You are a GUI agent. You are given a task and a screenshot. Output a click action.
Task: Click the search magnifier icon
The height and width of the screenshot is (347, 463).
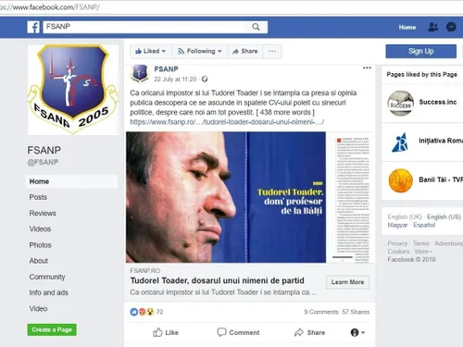(x=256, y=27)
